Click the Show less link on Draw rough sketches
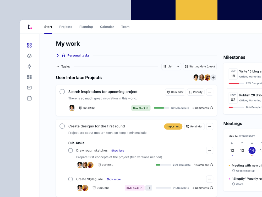 117,150
